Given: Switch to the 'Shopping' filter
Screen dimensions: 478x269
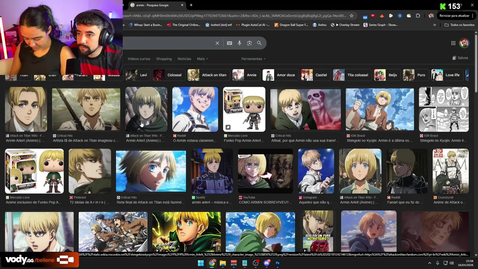Looking at the screenshot, I should (164, 59).
